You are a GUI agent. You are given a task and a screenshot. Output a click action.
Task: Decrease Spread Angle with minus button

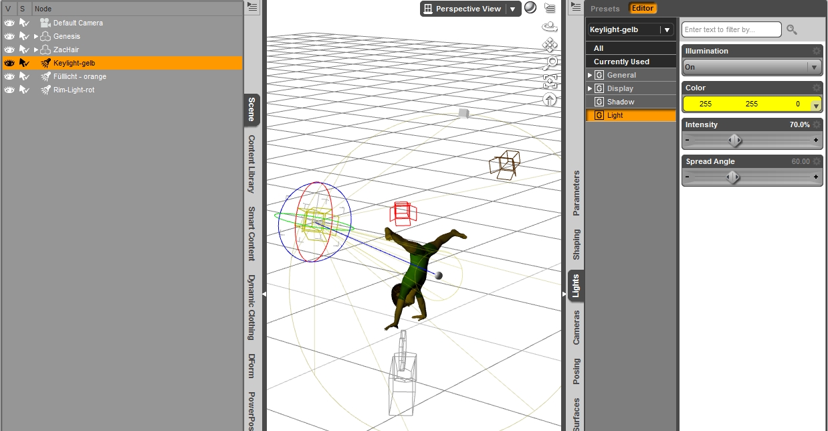coord(688,177)
